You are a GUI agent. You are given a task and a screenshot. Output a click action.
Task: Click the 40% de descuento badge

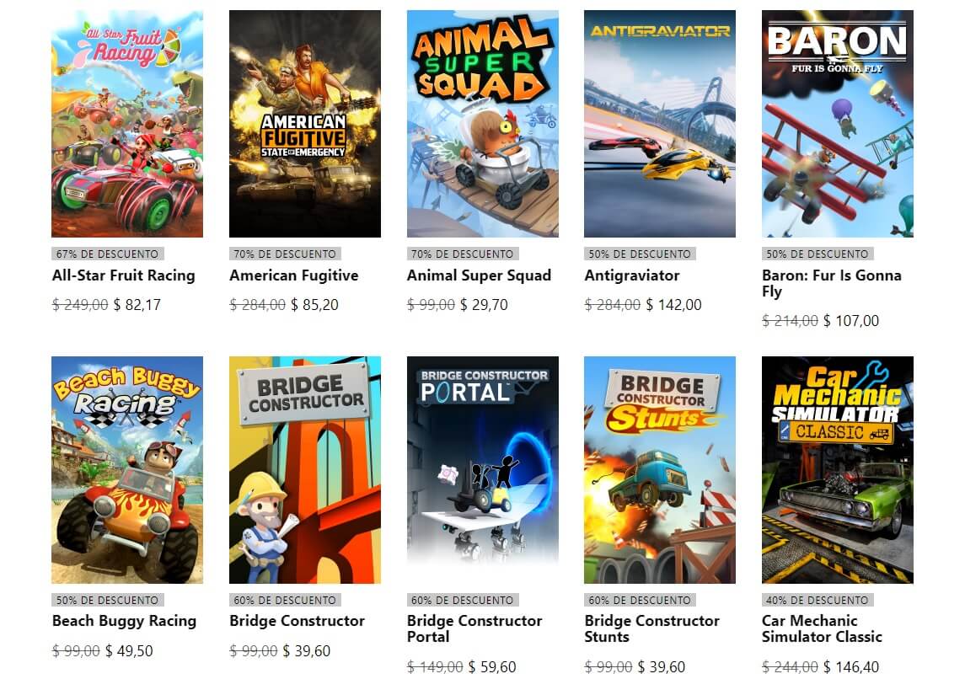(x=818, y=601)
